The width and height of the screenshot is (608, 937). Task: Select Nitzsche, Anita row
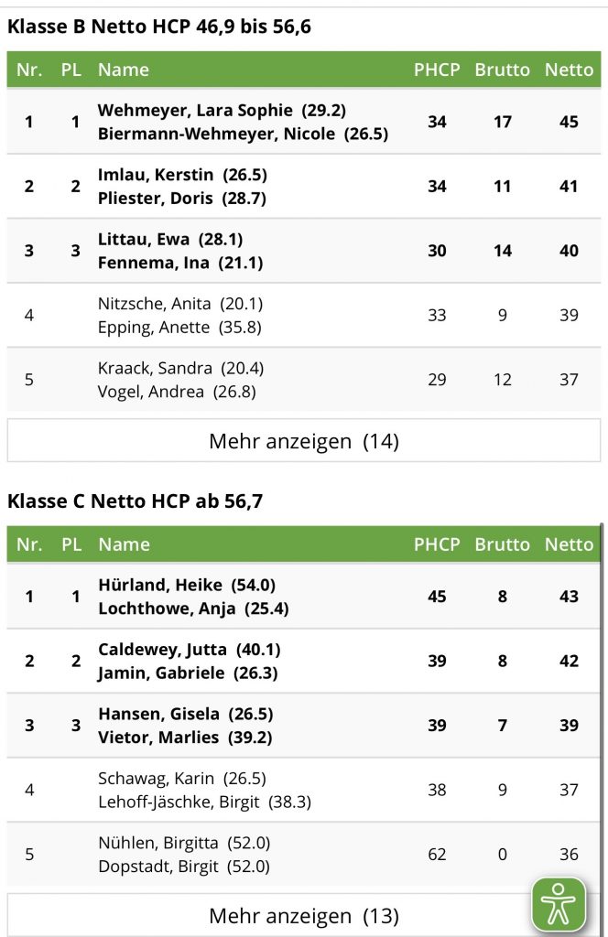pyautogui.click(x=304, y=316)
